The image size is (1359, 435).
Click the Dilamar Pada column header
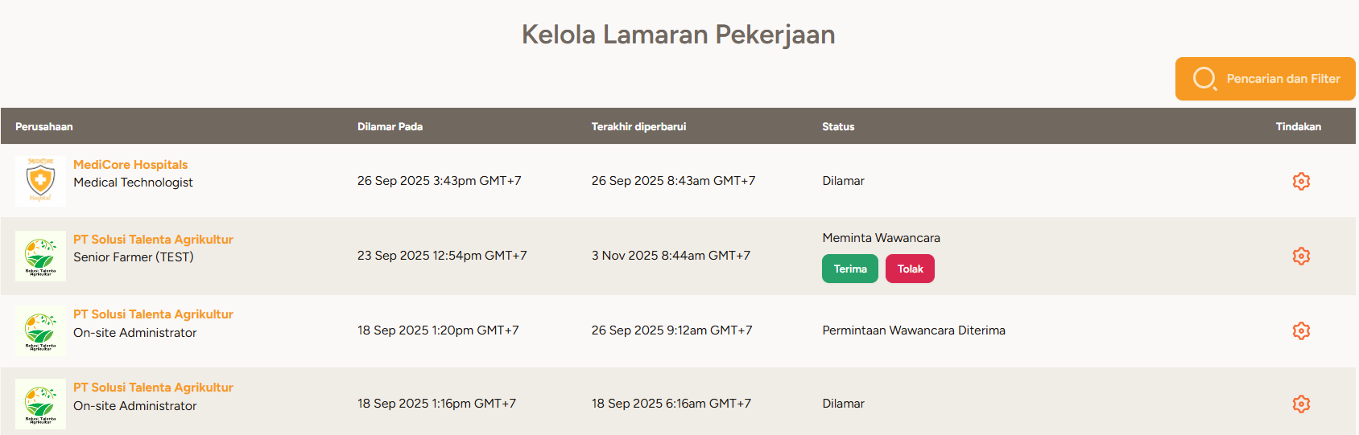[x=390, y=126]
